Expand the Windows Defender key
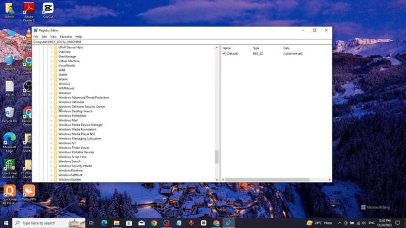Screen dimensions: 406x228 [x=51, y=102]
